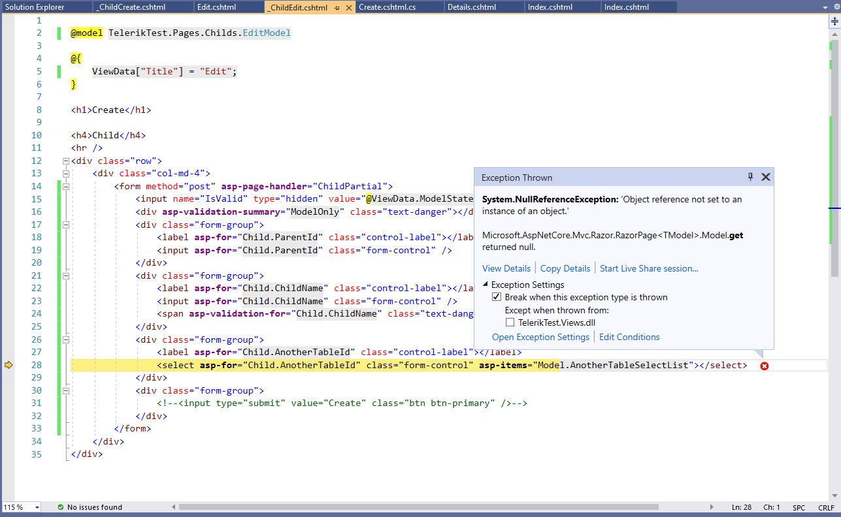Click the CRLF line ending indicator
Screen dimensions: 841x517
point(825,507)
